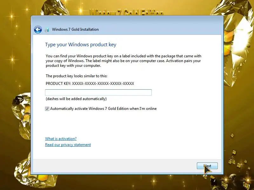Open the What is activation? link

click(61, 139)
